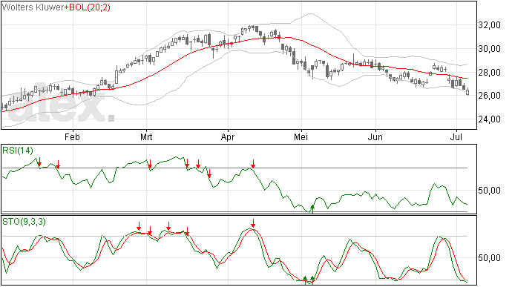This screenshot has height=287, width=512.
Task: Click the red +BOL(20;2) indicator label
Action: [87, 7]
